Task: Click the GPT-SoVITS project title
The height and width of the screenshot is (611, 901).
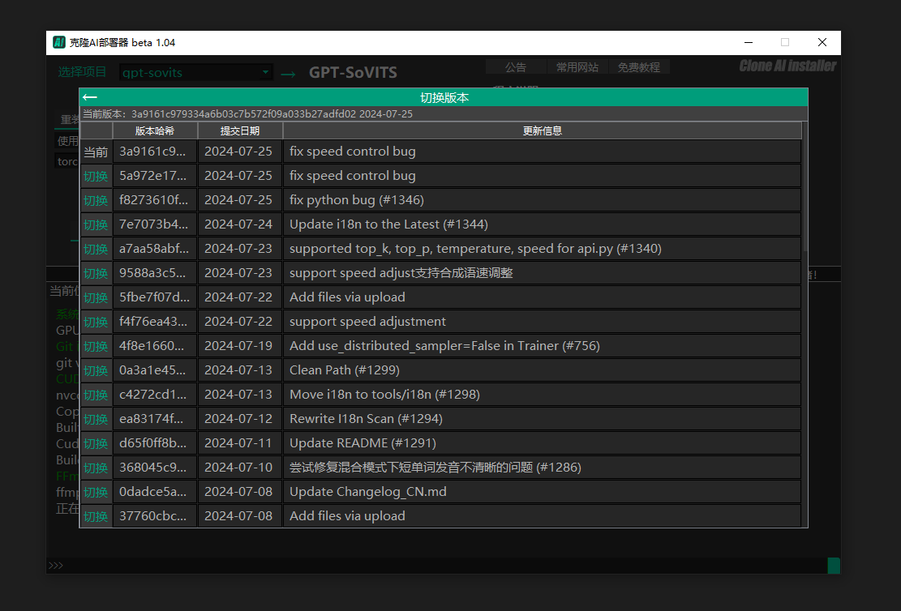Action: pyautogui.click(x=353, y=73)
